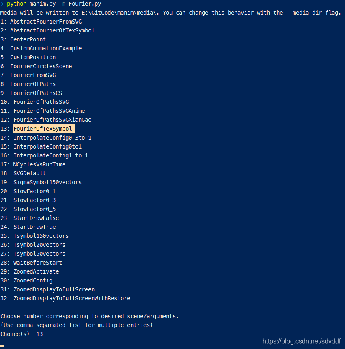Viewport: 345px width, 349px height.
Task: Click the 'SlowFactor0_1' list entry
Action: point(34,191)
